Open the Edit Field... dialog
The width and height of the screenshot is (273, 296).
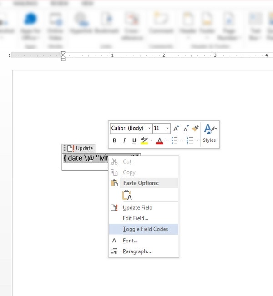point(136,218)
